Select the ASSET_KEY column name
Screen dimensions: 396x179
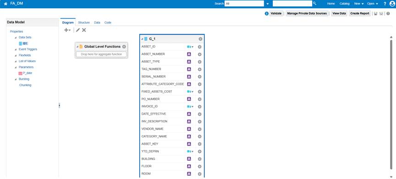click(150, 144)
